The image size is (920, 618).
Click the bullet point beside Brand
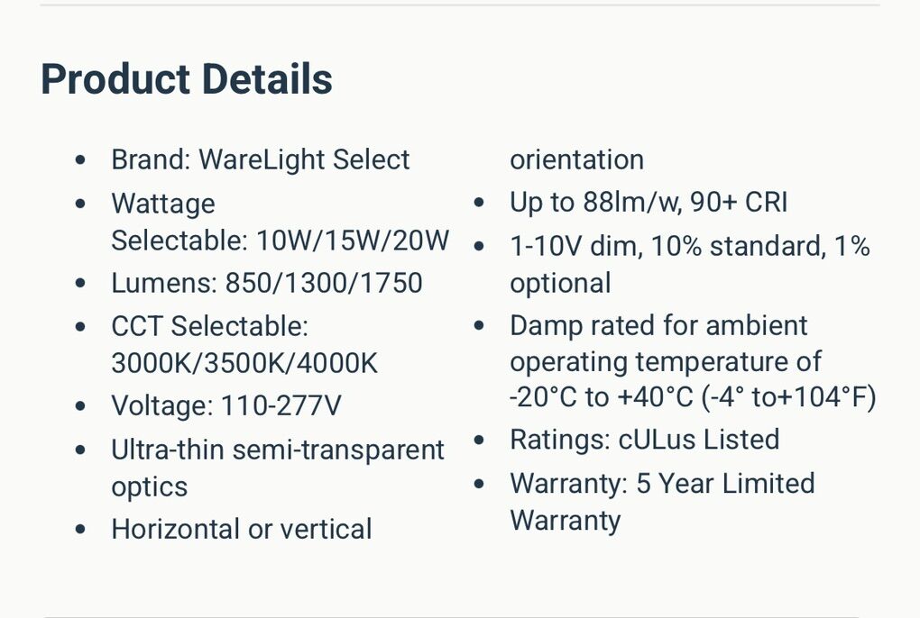(x=81, y=160)
